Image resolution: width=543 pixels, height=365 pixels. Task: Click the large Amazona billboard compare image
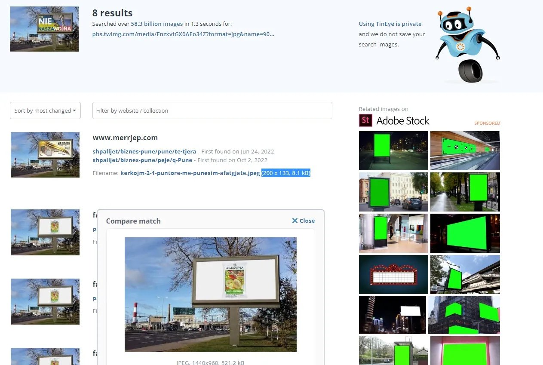pyautogui.click(x=210, y=294)
